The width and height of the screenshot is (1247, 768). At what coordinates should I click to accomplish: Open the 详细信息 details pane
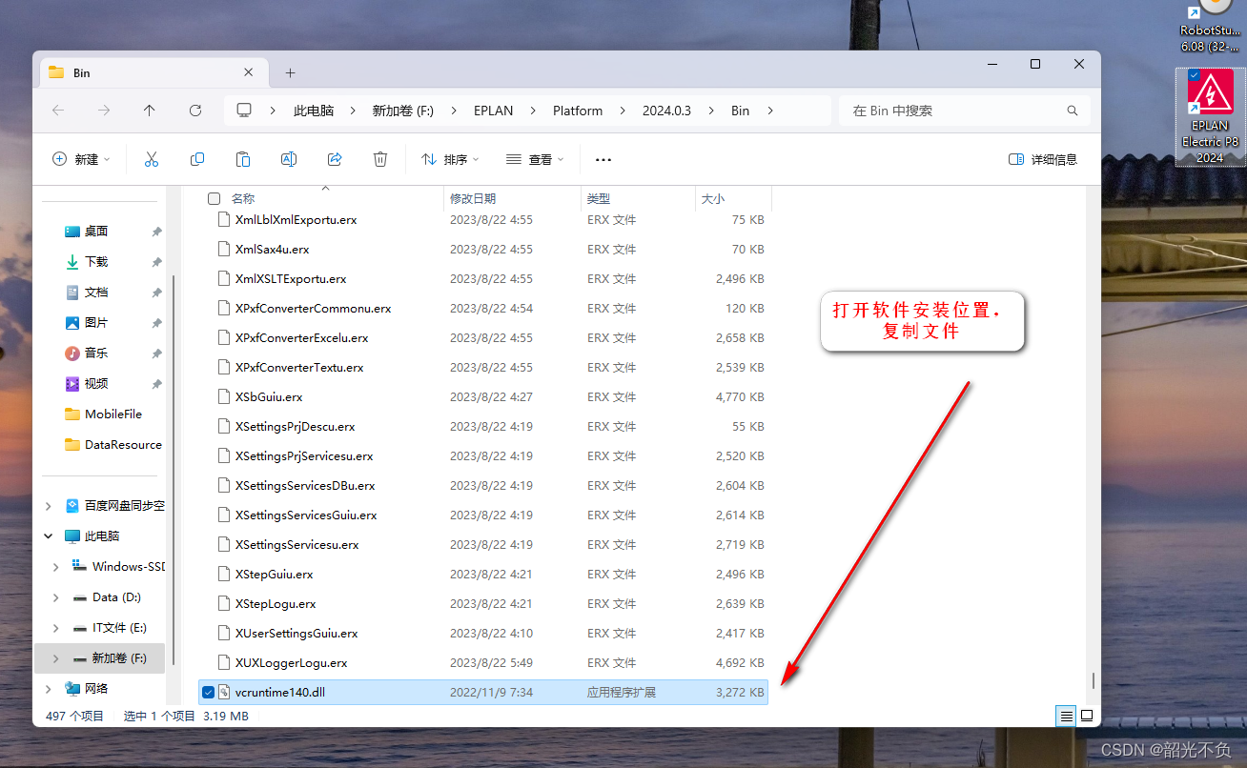pos(1042,159)
